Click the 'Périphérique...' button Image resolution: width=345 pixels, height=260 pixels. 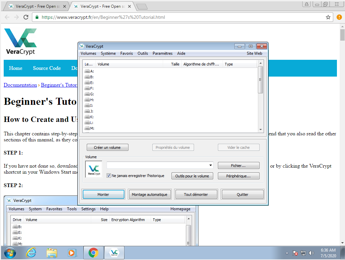pyautogui.click(x=238, y=176)
